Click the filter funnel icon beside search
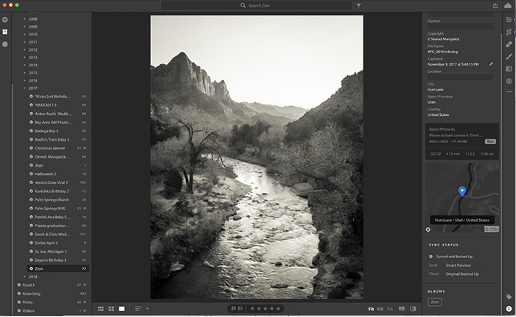The image size is (516, 317). [x=359, y=6]
